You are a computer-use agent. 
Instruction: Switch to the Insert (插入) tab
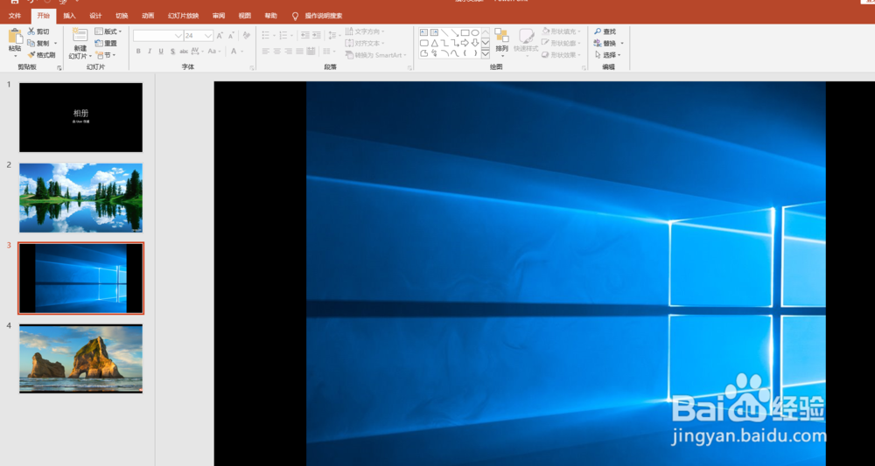pos(70,16)
